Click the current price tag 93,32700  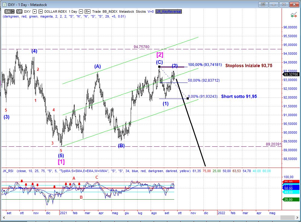pyautogui.click(x=291, y=74)
